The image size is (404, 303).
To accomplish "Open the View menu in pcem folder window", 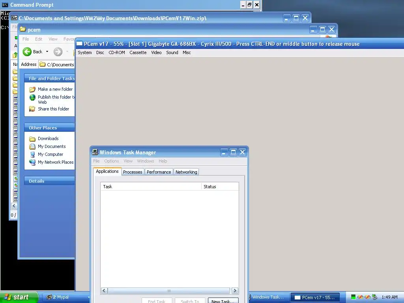I will 53,39.
